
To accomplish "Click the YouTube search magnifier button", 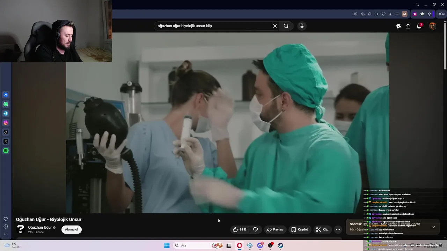I will point(286,26).
